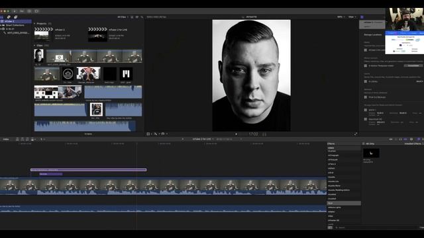Click the insert clip edit icon in the timeline bar
Screen dimensions: 424x238
pos(23,139)
